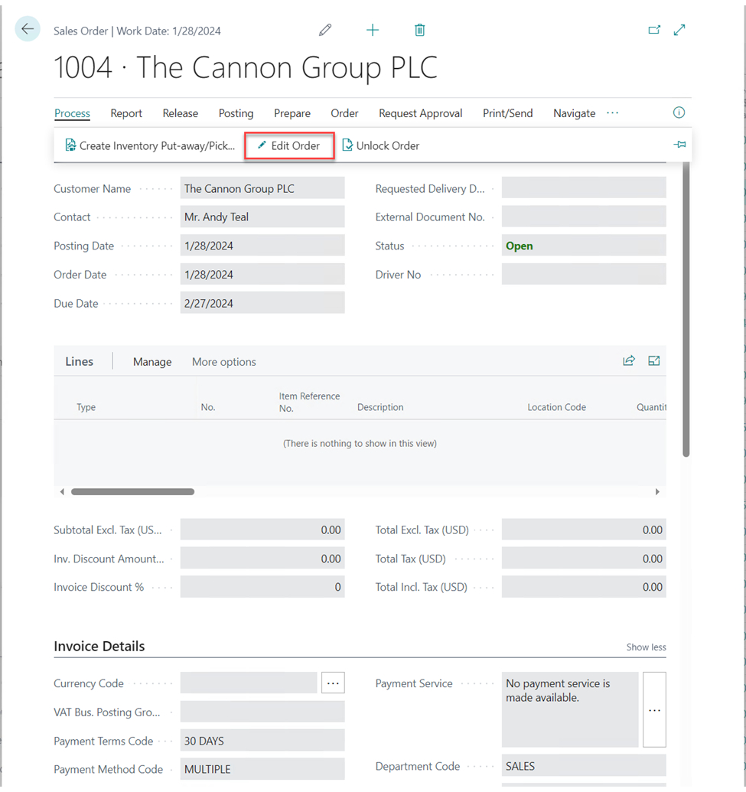The width and height of the screenshot is (746, 792).
Task: Click the Lines section heading
Action: (x=80, y=361)
